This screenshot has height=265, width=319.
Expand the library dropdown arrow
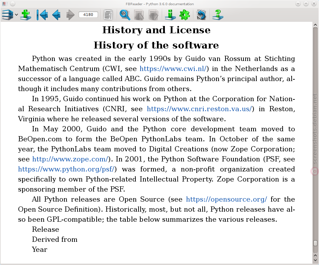click(x=17, y=15)
